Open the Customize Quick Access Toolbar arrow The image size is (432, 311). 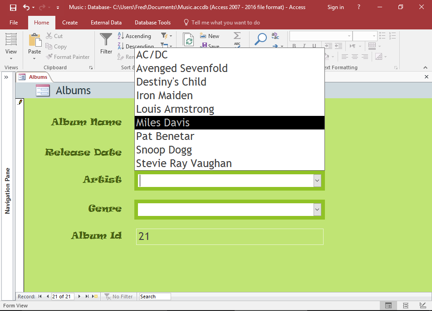tap(58, 8)
